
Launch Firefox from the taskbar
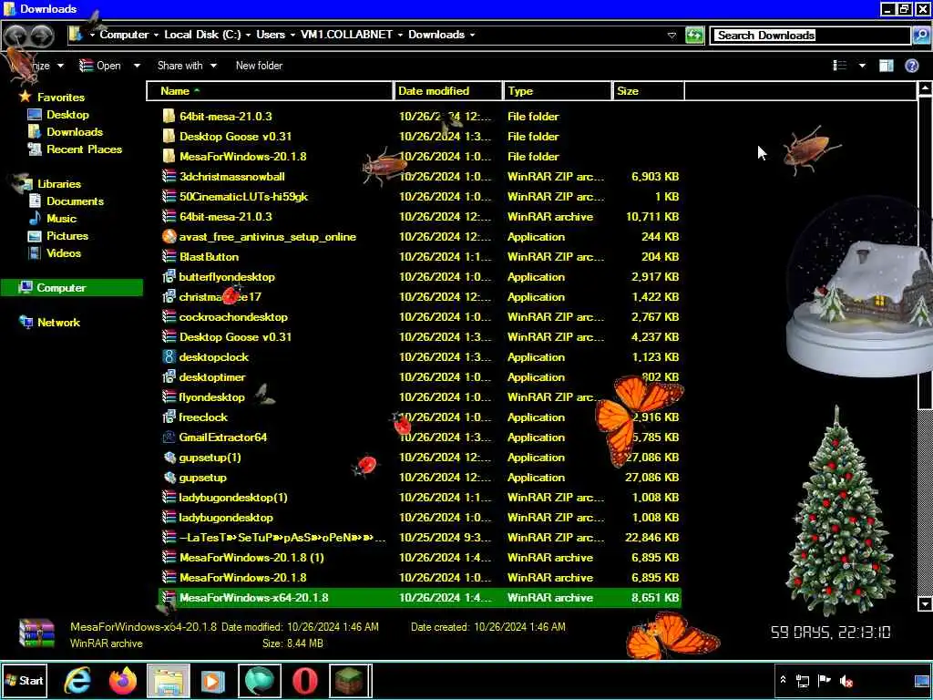[x=123, y=680]
